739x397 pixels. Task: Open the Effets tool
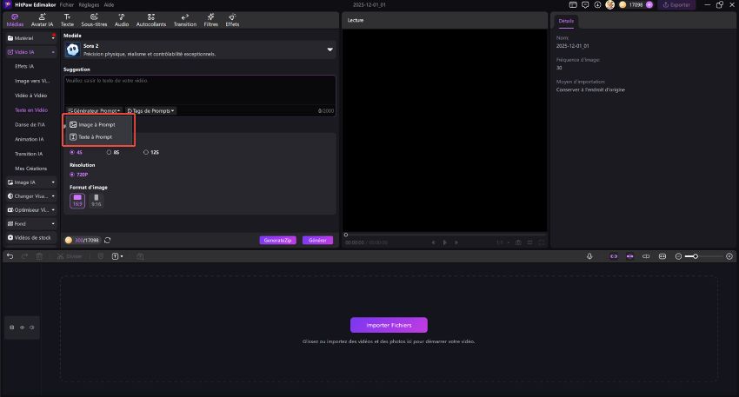pos(232,20)
